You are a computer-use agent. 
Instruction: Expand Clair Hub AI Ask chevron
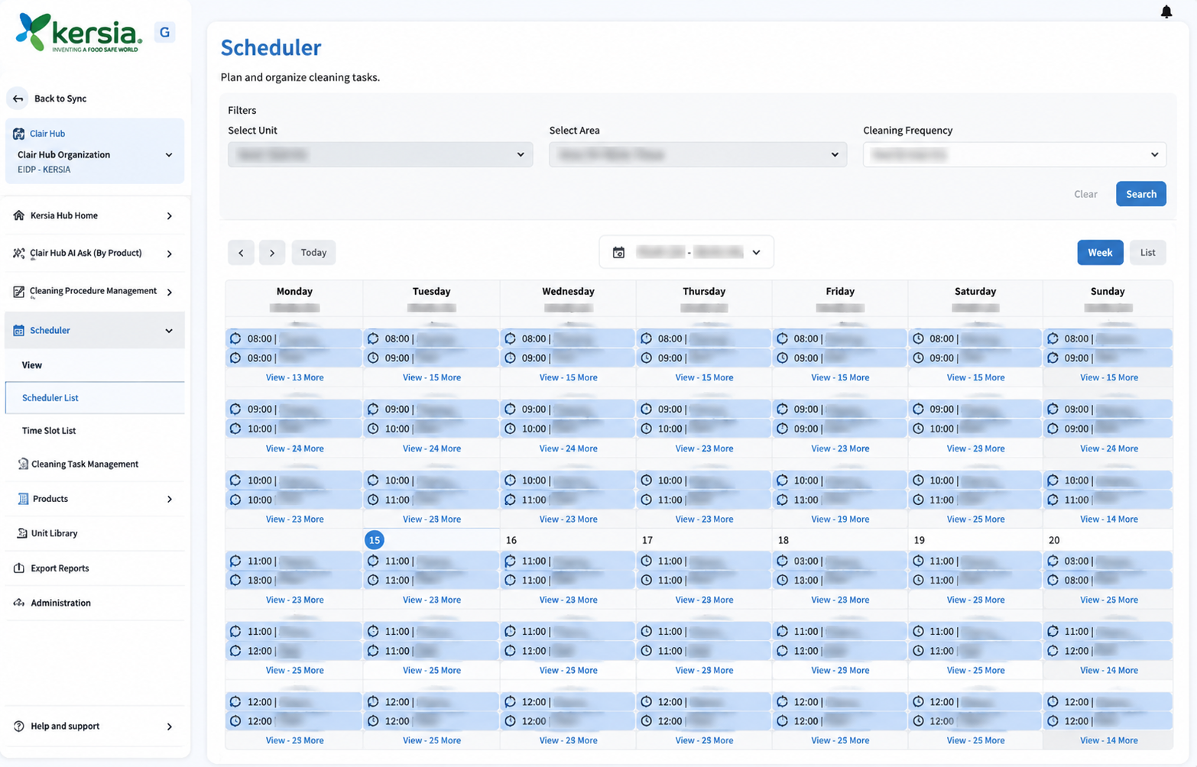point(169,254)
